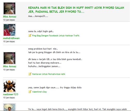131x111 pixels.
Task: Open the mohdridhwan username link
Action: pos(11,38)
